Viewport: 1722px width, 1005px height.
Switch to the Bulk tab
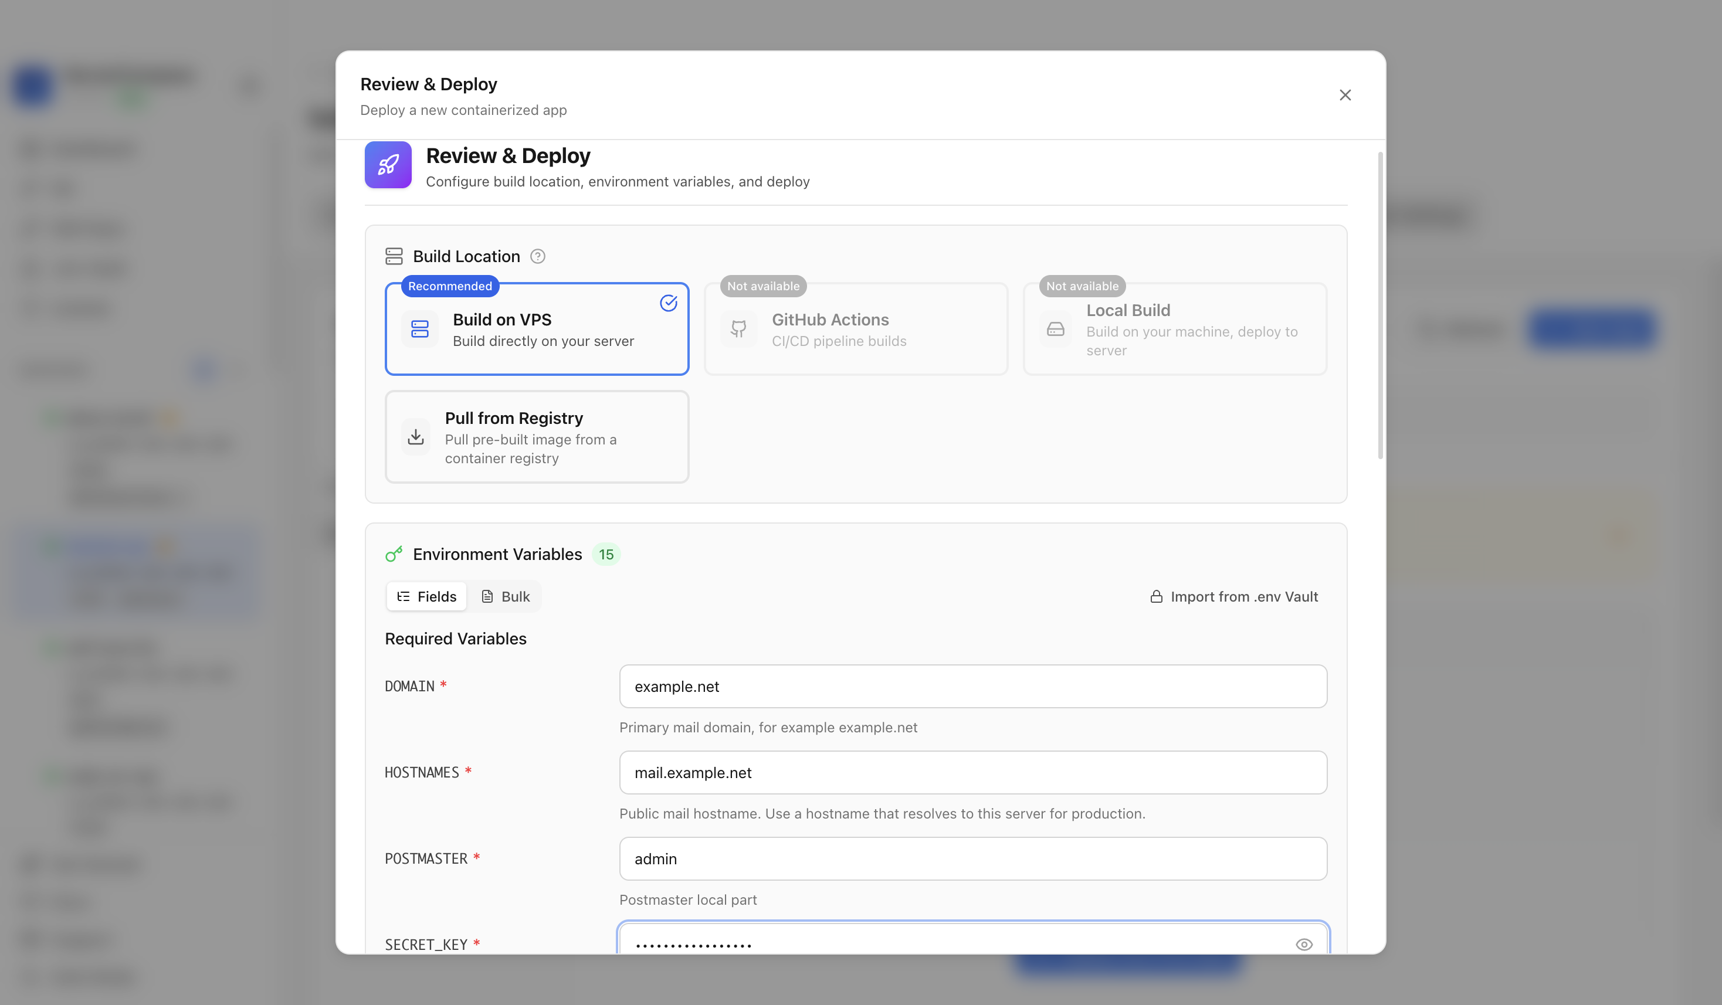pos(506,596)
